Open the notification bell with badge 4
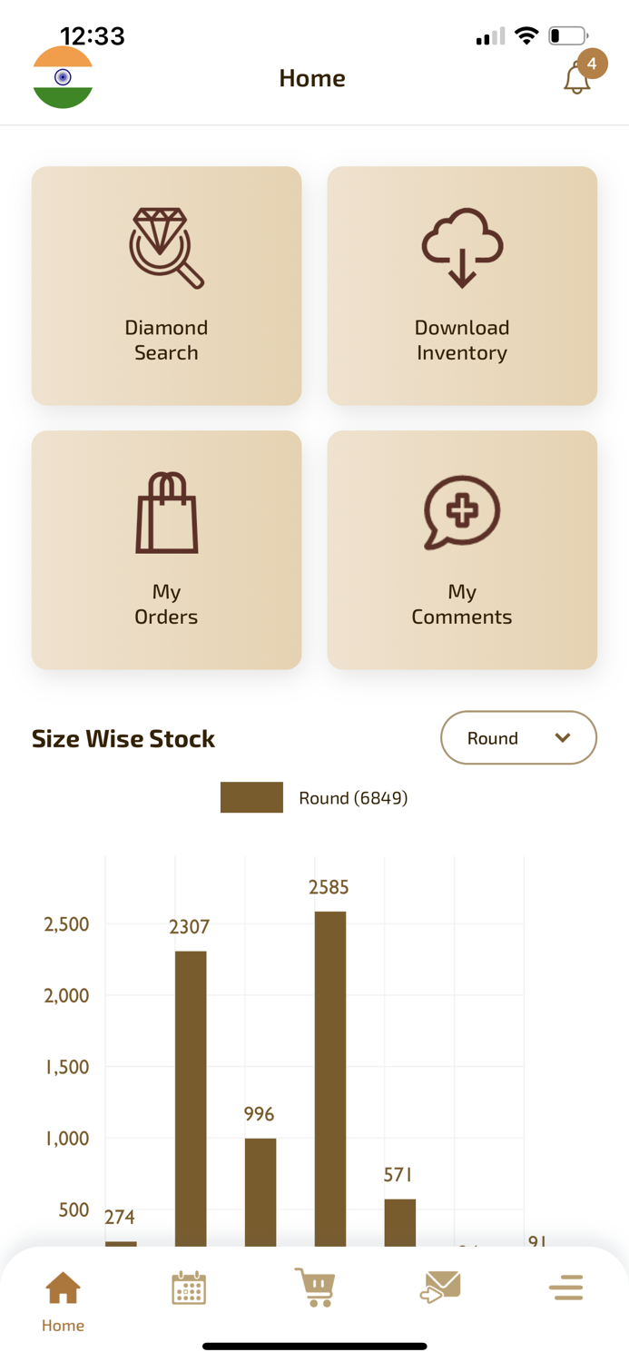 pyautogui.click(x=578, y=77)
